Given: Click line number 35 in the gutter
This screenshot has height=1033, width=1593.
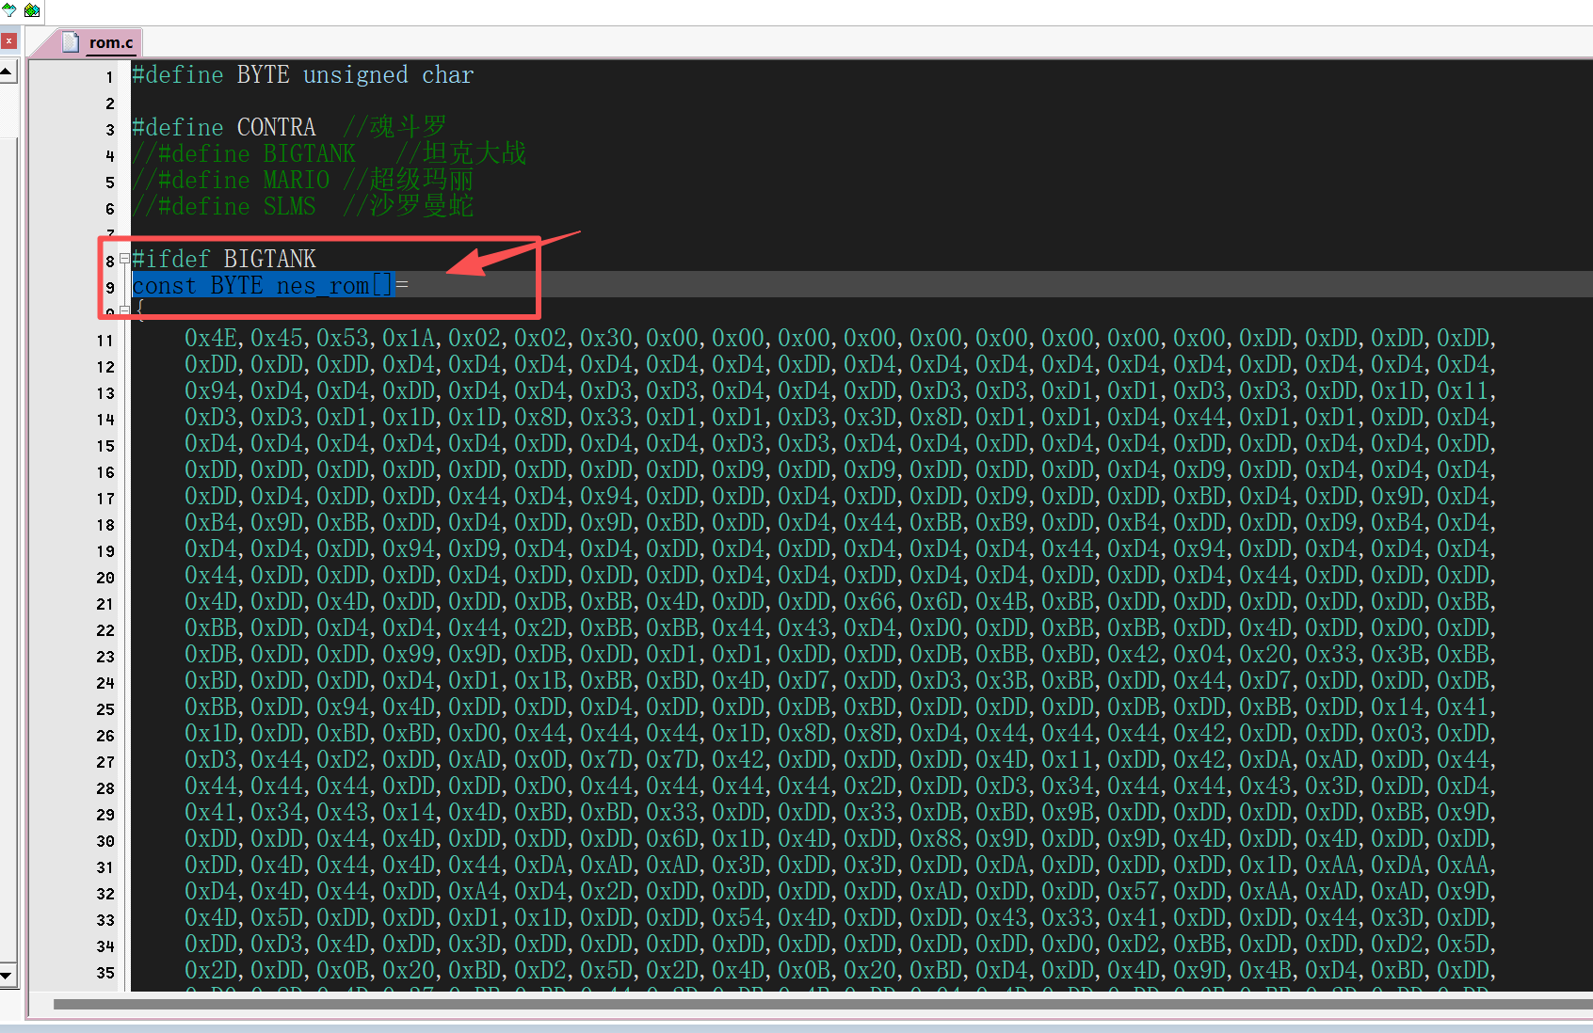Looking at the screenshot, I should coord(105,973).
